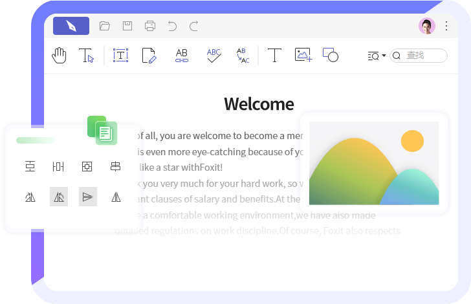This screenshot has height=304, width=471.
Task: Click the text box edit tool
Action: (120, 56)
